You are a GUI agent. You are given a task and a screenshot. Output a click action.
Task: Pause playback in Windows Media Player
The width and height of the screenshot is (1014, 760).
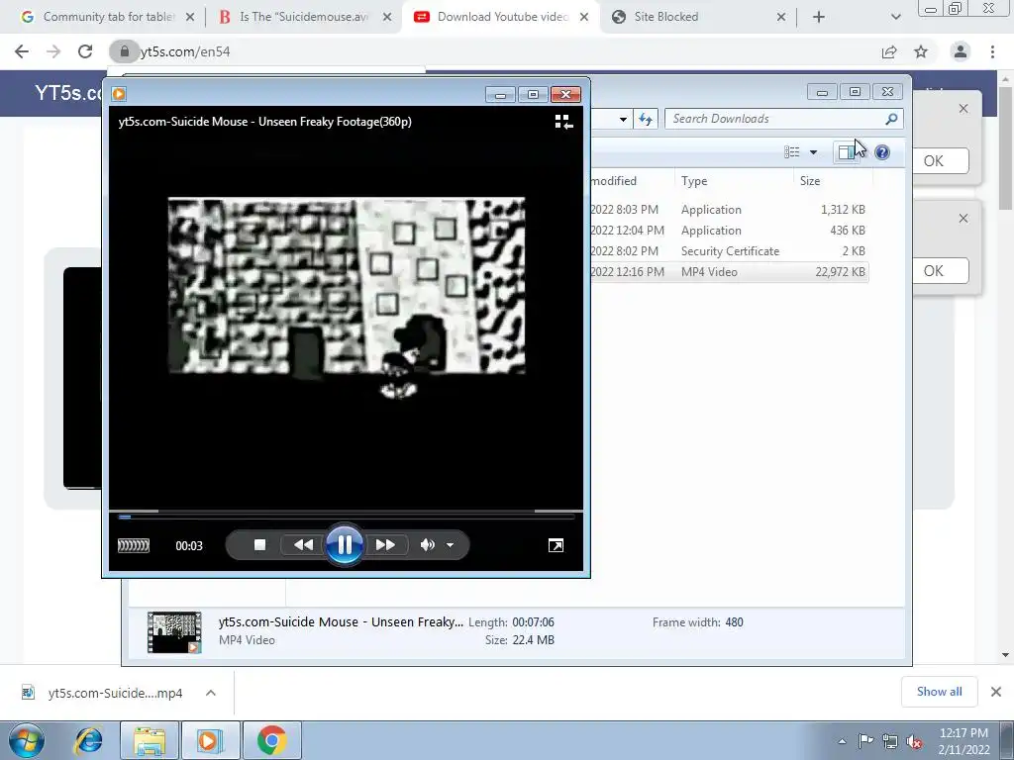pyautogui.click(x=344, y=545)
